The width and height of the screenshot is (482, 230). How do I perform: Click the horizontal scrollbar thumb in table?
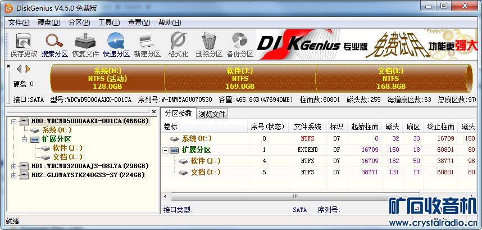pyautogui.click(x=295, y=196)
